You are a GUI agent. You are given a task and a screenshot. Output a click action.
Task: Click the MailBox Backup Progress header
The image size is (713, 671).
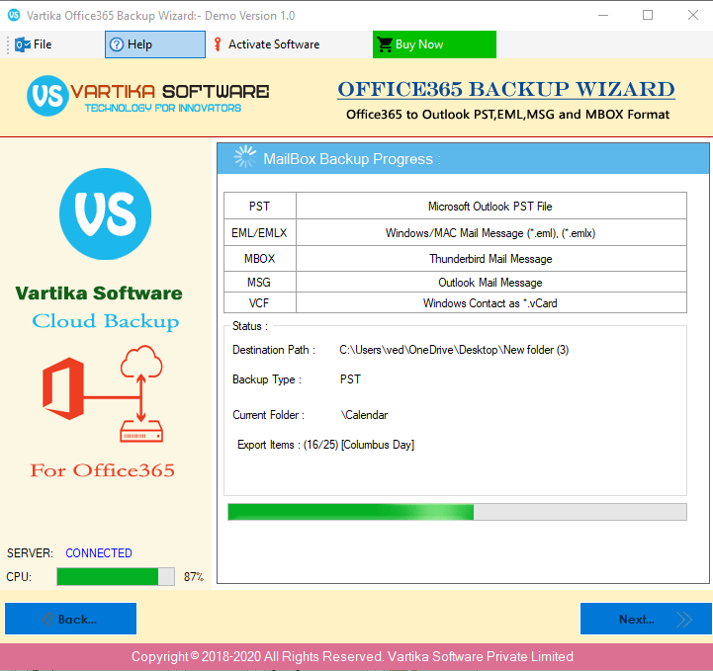point(464,158)
